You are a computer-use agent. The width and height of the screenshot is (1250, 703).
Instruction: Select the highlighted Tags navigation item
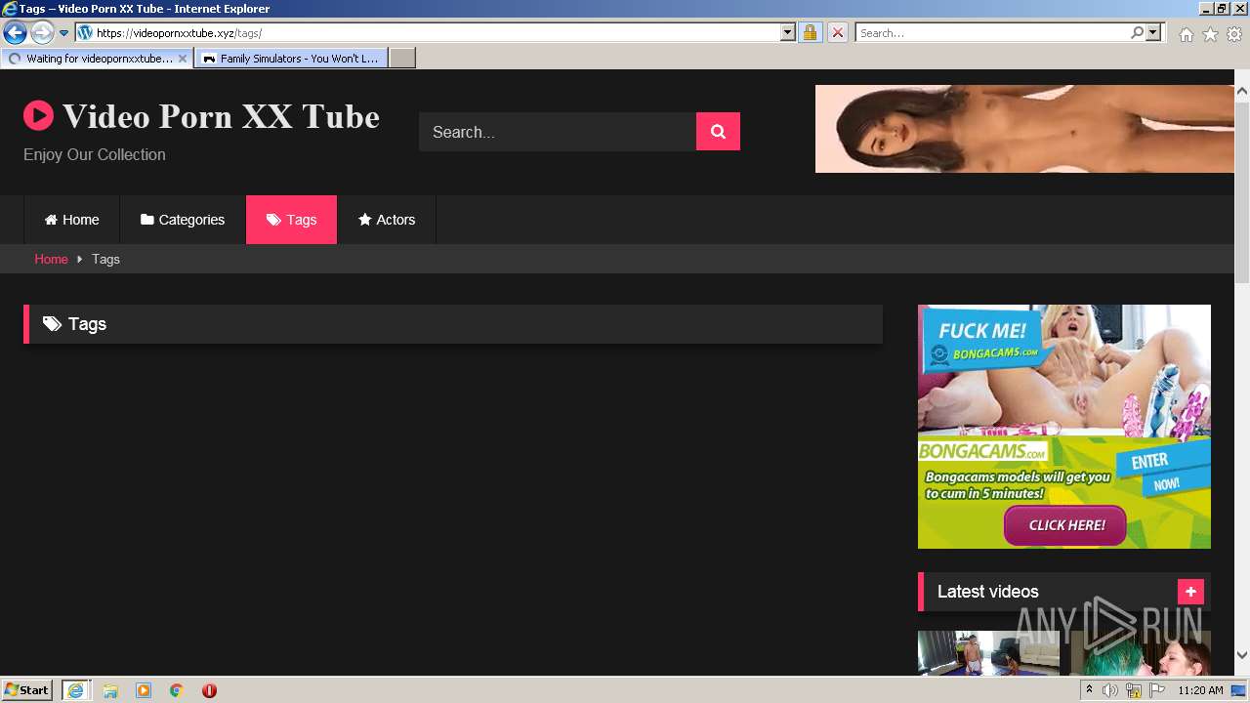291,220
